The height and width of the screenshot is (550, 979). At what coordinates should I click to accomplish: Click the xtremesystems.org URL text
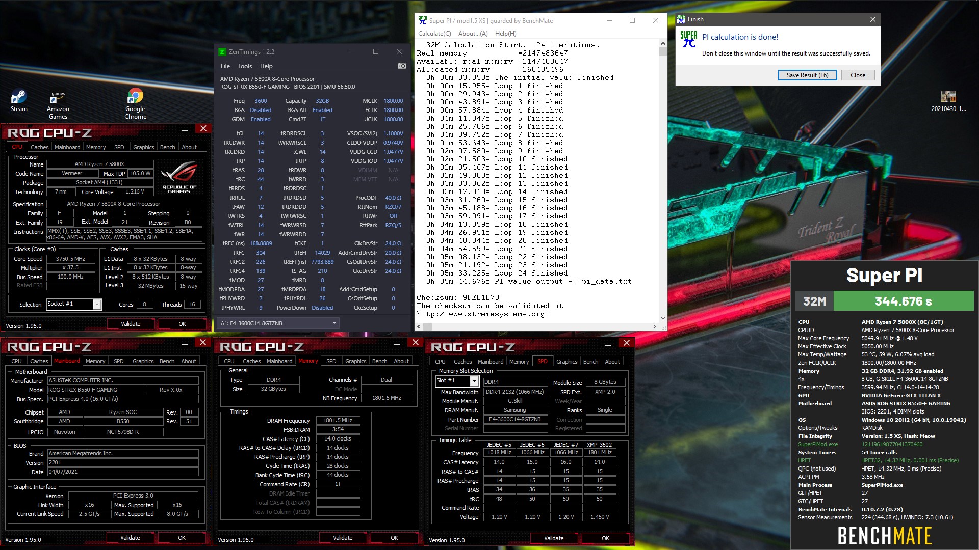(x=483, y=314)
